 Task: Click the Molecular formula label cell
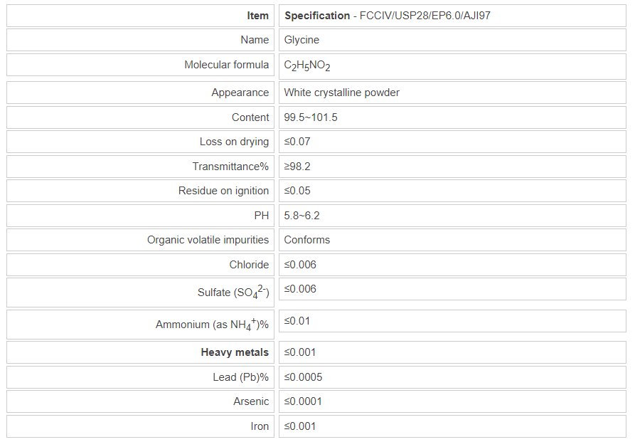(x=226, y=65)
